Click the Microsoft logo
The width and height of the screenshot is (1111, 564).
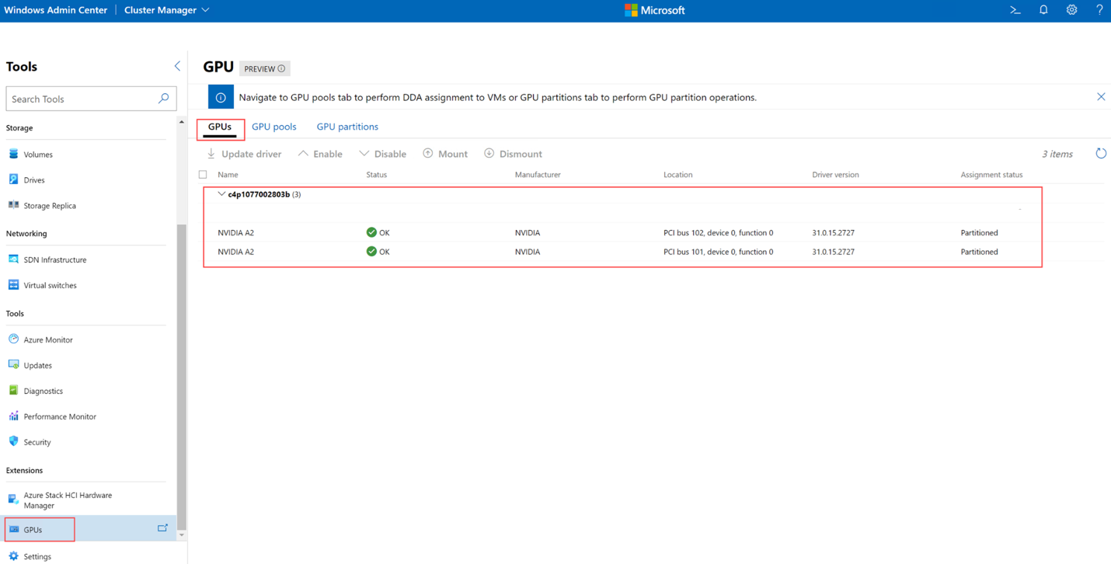coord(655,10)
